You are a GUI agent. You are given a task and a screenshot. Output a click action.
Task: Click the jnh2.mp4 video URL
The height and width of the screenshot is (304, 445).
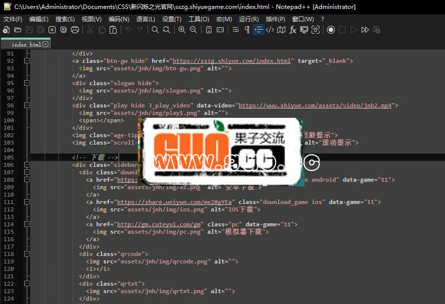point(315,105)
